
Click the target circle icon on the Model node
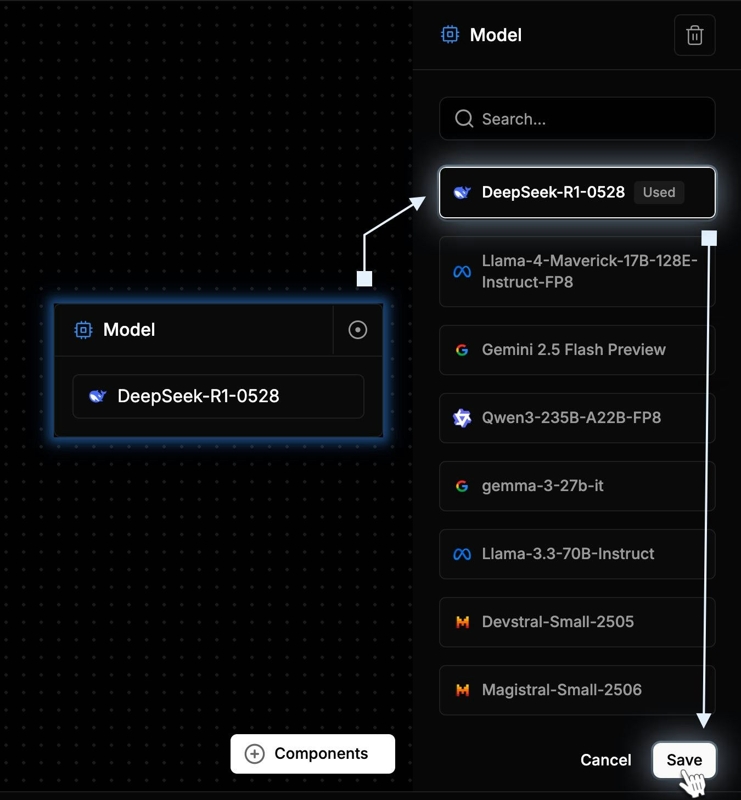[x=358, y=330]
